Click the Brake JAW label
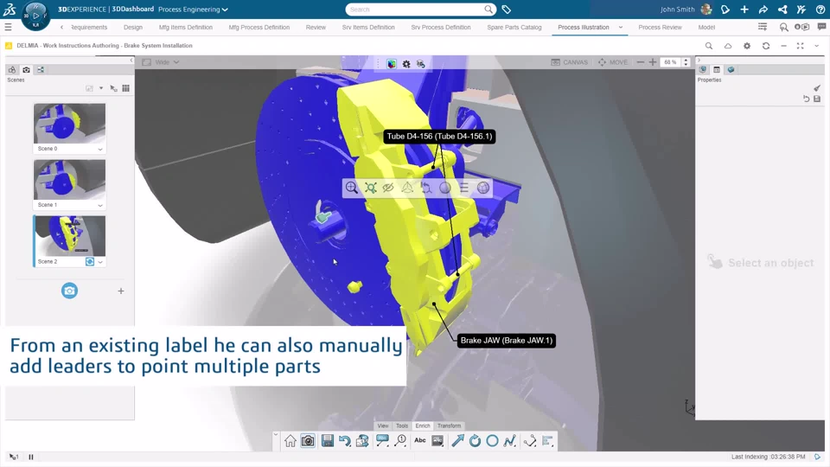 (x=506, y=341)
